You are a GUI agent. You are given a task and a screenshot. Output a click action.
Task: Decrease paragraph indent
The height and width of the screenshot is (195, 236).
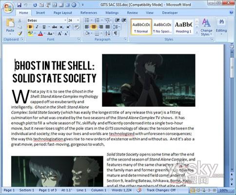click(x=117, y=20)
